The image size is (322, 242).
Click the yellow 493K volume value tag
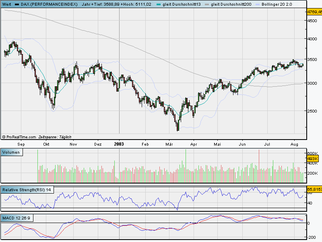313,159
